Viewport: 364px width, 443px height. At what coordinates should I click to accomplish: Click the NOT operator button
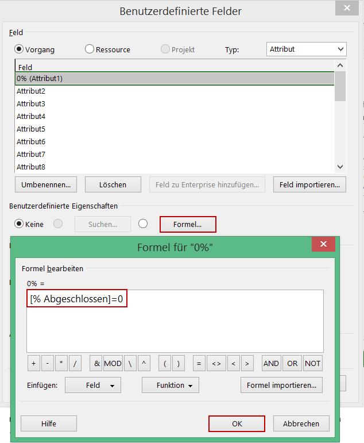[313, 363]
